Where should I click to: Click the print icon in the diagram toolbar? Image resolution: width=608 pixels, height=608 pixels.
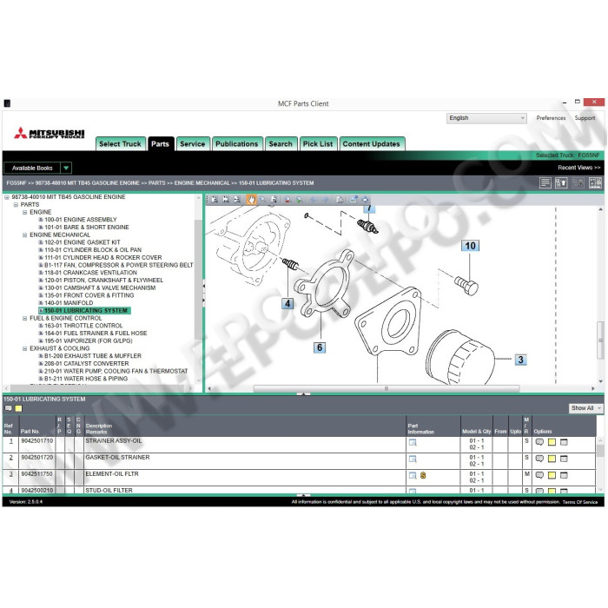[x=340, y=200]
